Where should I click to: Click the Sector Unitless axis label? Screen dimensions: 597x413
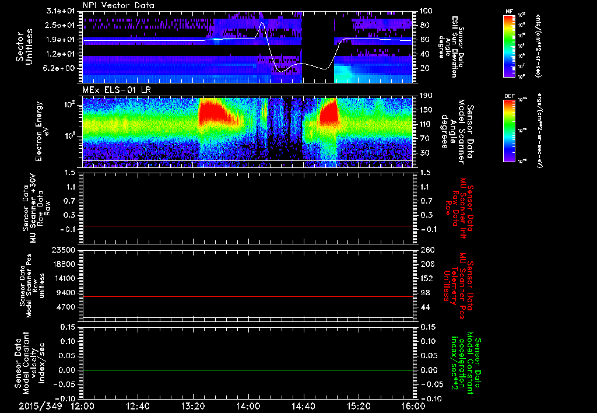click(24, 47)
